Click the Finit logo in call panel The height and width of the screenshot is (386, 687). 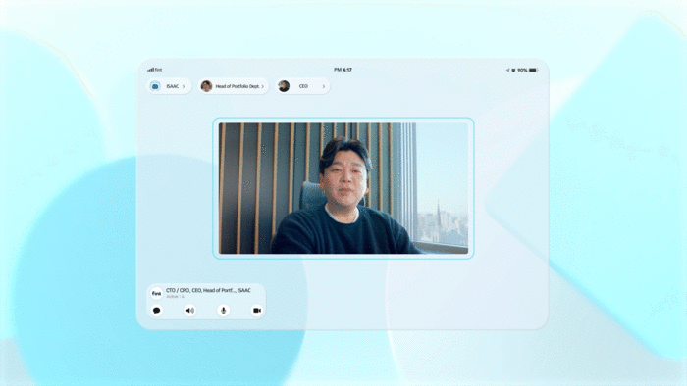pos(156,293)
